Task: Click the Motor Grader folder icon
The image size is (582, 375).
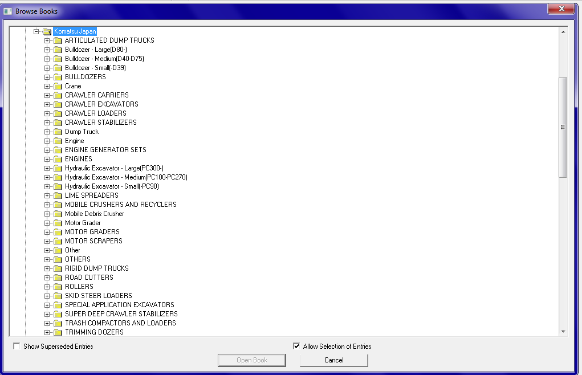Action: click(x=58, y=223)
